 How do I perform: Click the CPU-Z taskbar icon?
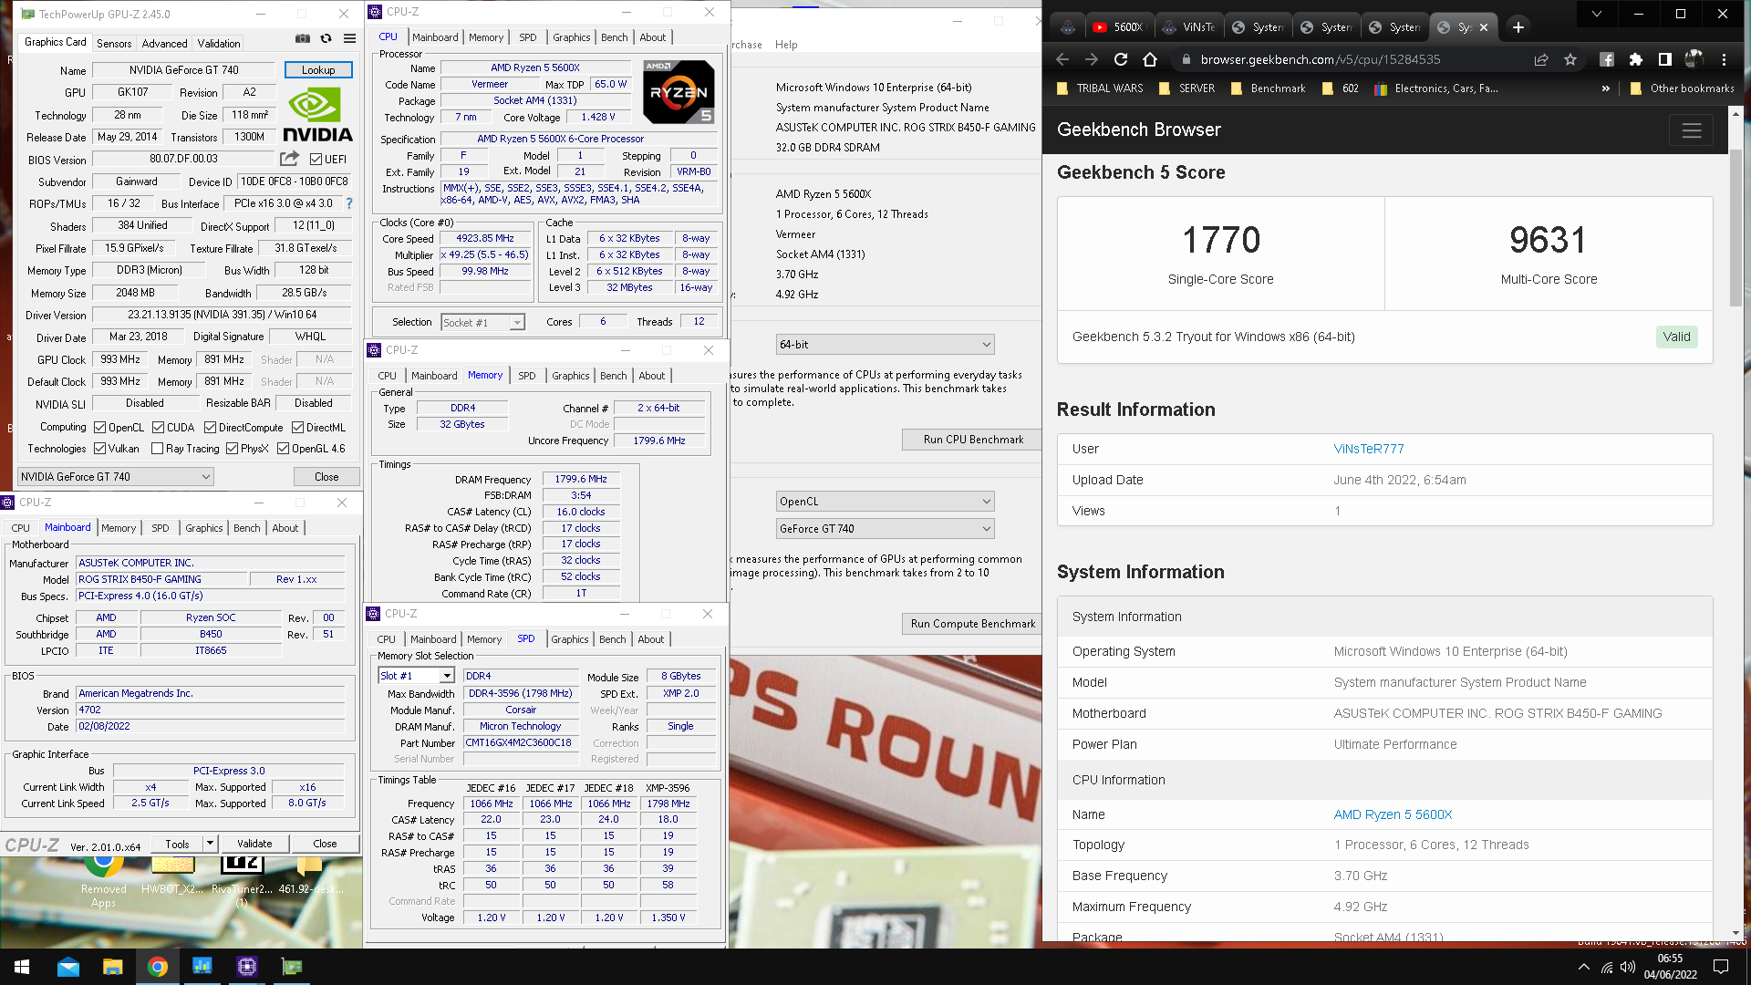247,967
